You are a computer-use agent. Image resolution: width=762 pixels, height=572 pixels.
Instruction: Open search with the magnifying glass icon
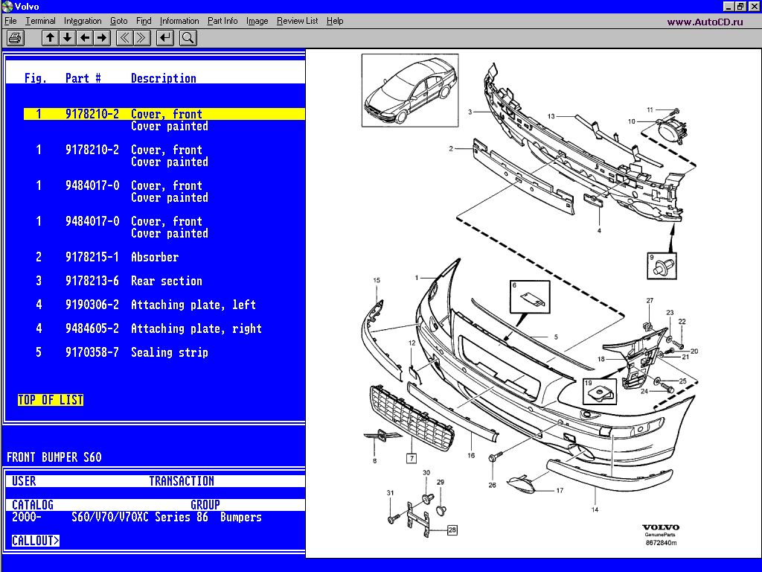[188, 38]
